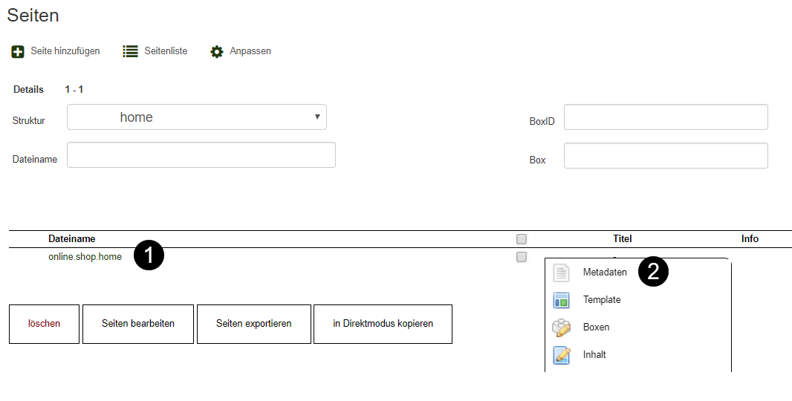This screenshot has height=401, width=792.
Task: Click the Boxen package icon
Action: click(x=562, y=327)
